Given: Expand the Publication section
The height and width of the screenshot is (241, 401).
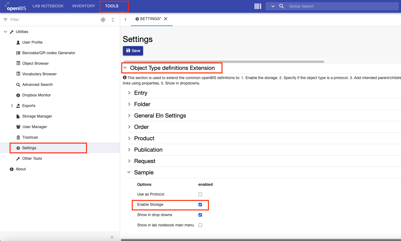Looking at the screenshot, I should click(129, 149).
